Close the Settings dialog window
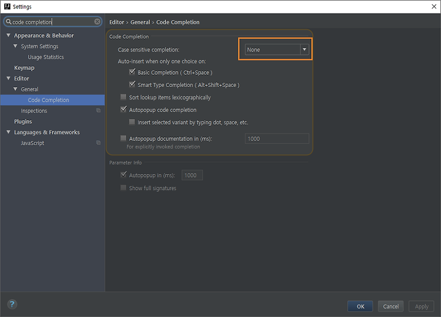 point(434,7)
